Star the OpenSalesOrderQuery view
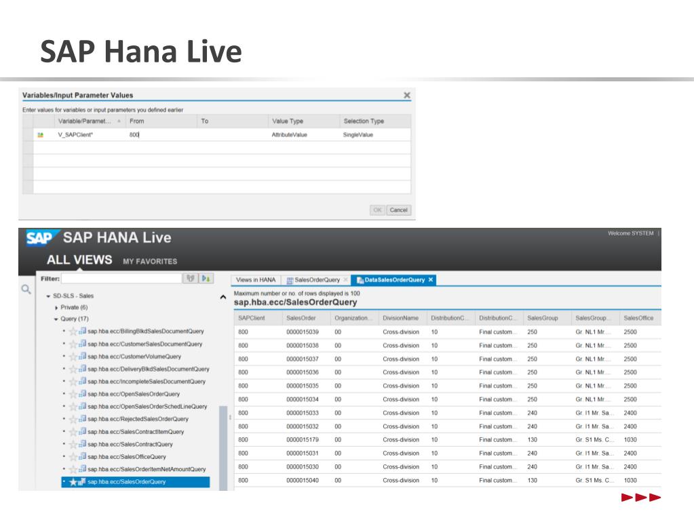694x520 pixels. (73, 394)
